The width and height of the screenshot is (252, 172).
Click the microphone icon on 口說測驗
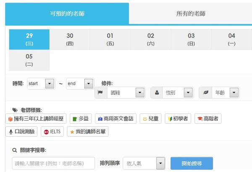(x=12, y=132)
